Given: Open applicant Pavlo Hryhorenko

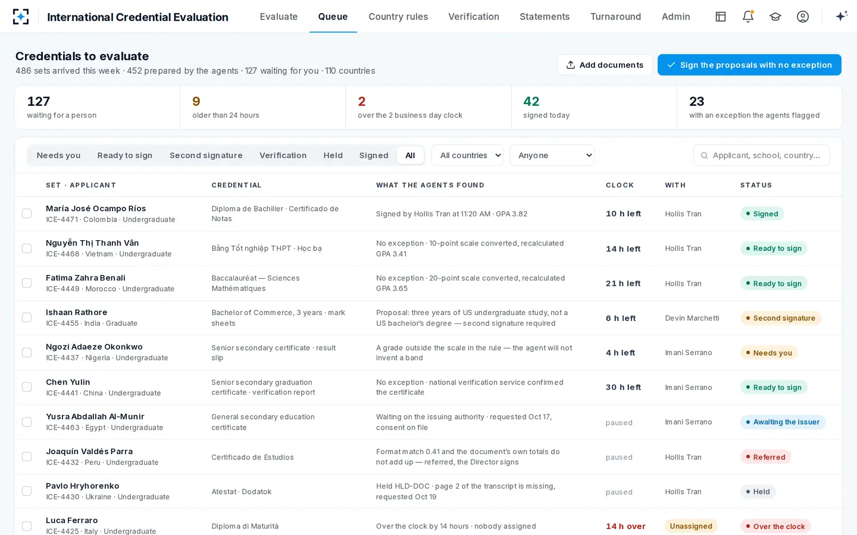Looking at the screenshot, I should pos(82,486).
